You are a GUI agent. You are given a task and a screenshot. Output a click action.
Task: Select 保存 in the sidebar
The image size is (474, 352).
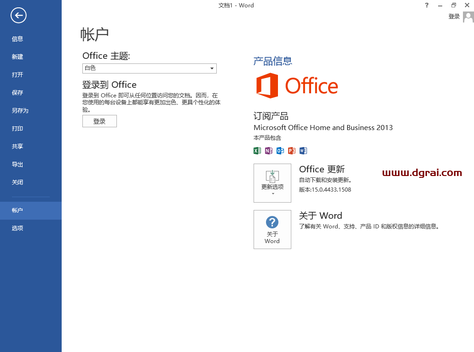[x=31, y=93]
